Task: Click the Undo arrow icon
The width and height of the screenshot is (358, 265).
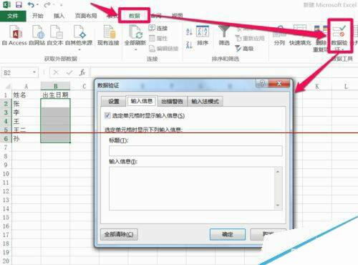Action: [x=31, y=5]
